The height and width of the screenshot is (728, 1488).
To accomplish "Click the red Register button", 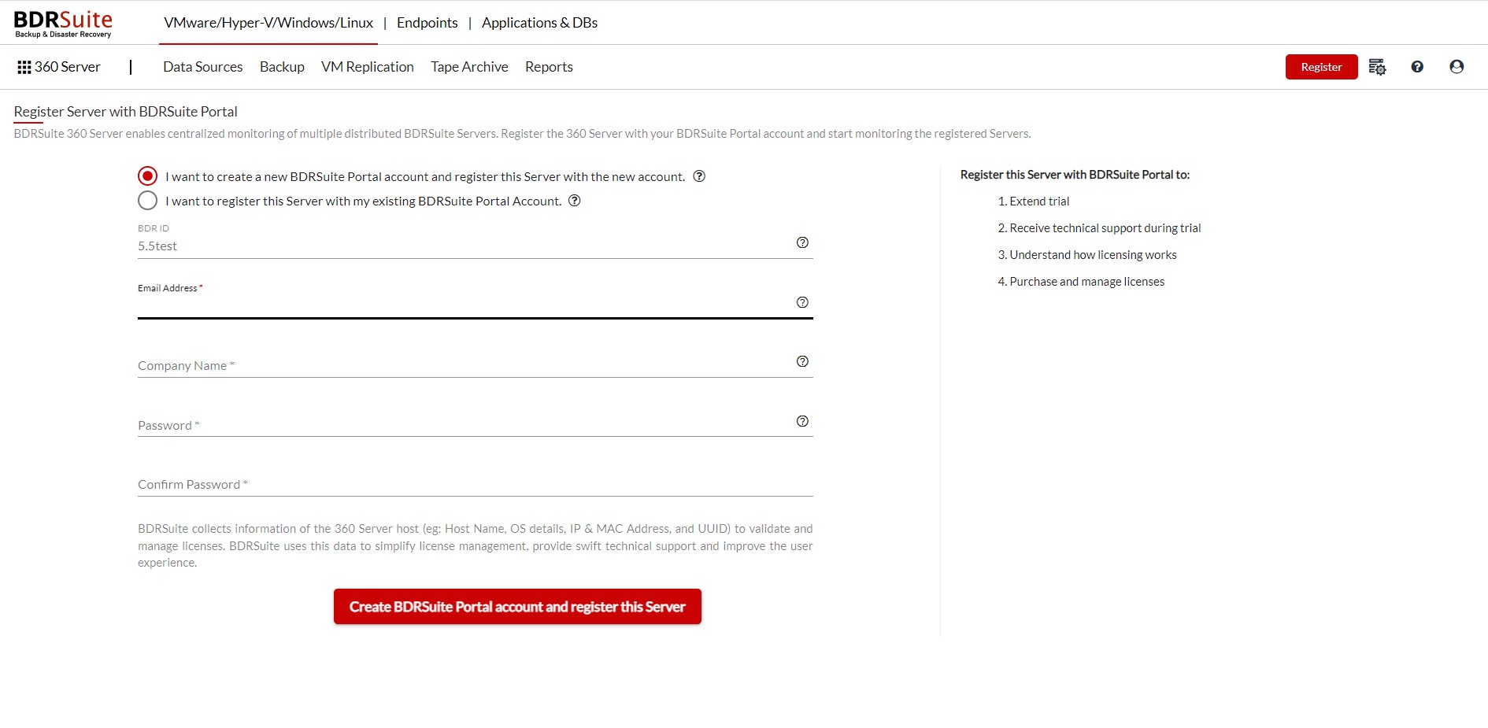I will [x=1321, y=67].
